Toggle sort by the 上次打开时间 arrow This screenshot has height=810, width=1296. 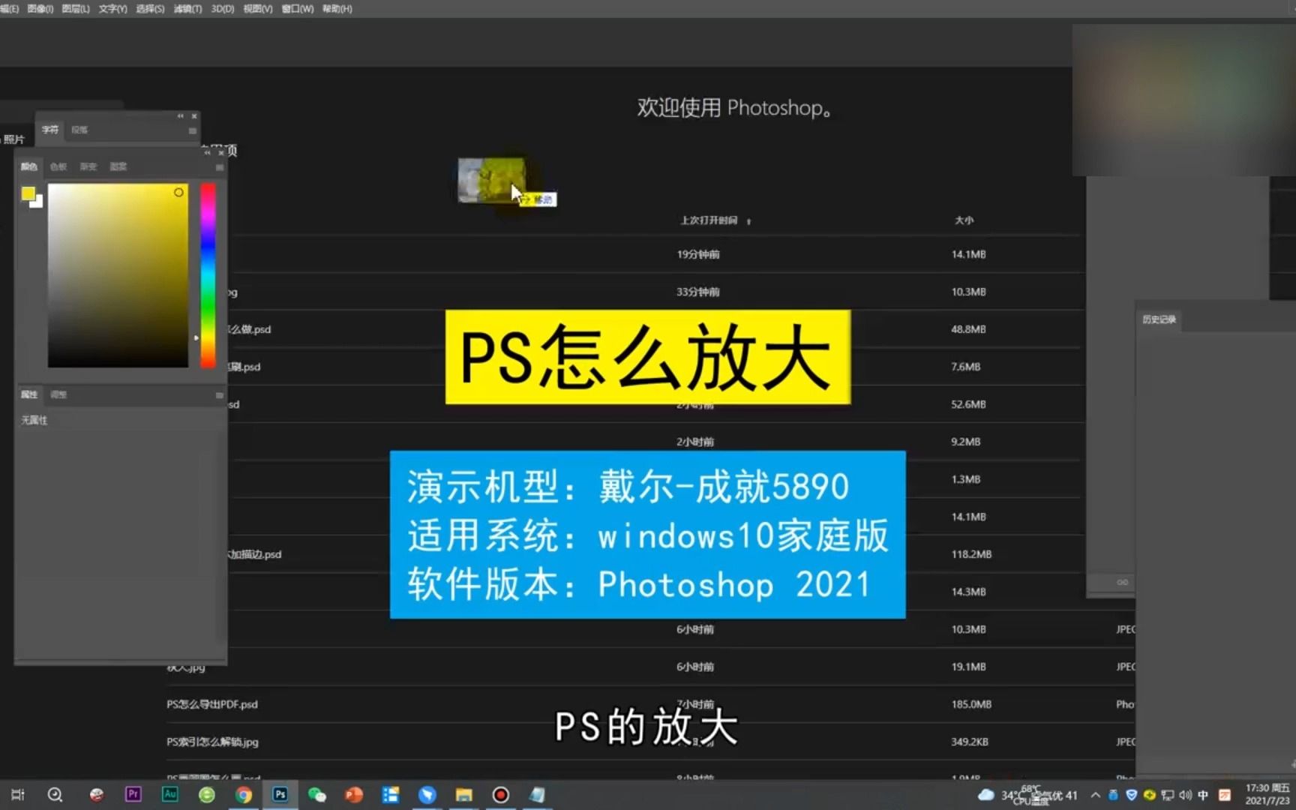[748, 221]
